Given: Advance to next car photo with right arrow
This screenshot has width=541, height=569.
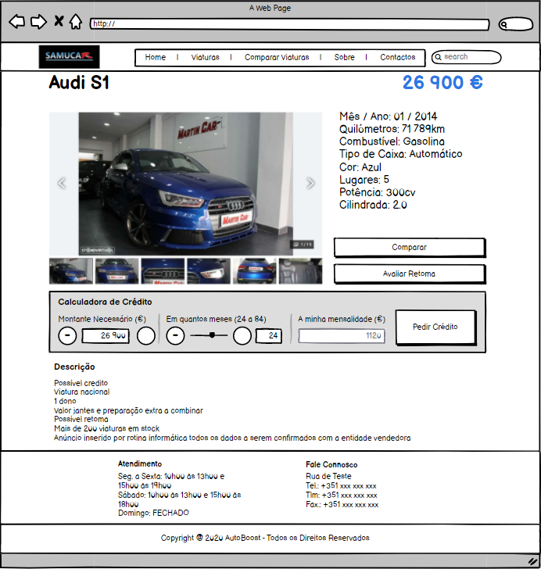Looking at the screenshot, I should click(310, 184).
